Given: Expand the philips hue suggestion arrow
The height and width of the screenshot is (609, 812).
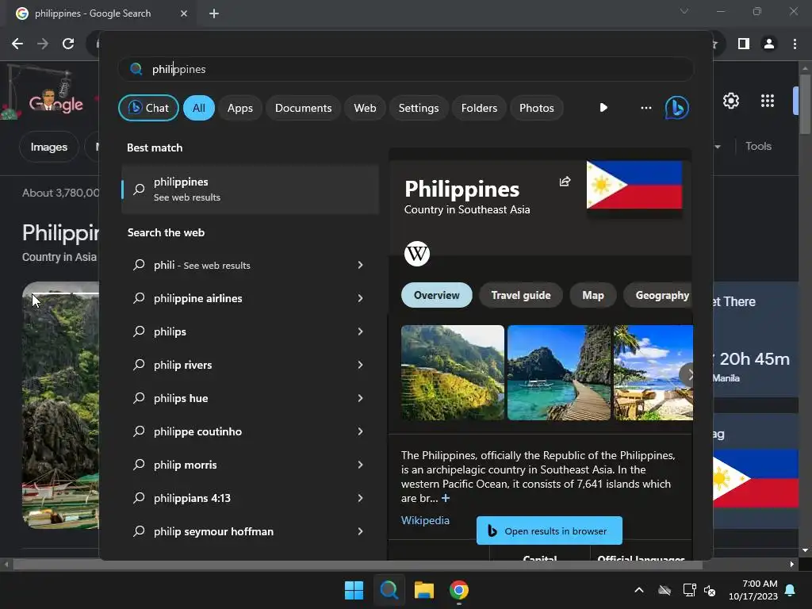Looking at the screenshot, I should 361,398.
